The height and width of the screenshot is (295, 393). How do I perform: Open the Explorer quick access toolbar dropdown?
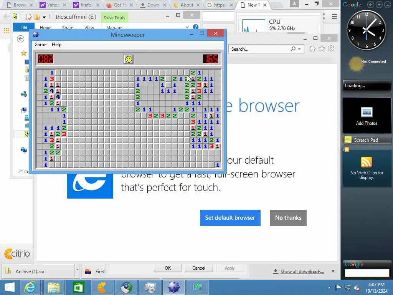pos(44,17)
